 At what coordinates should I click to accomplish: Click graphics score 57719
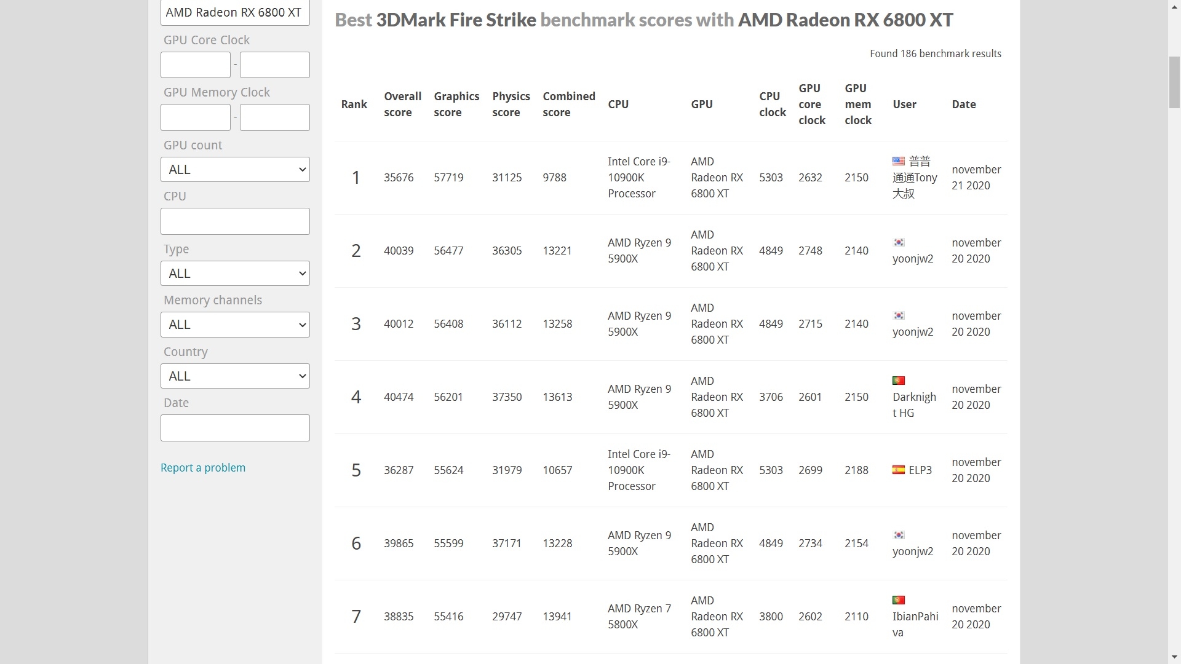tap(448, 178)
